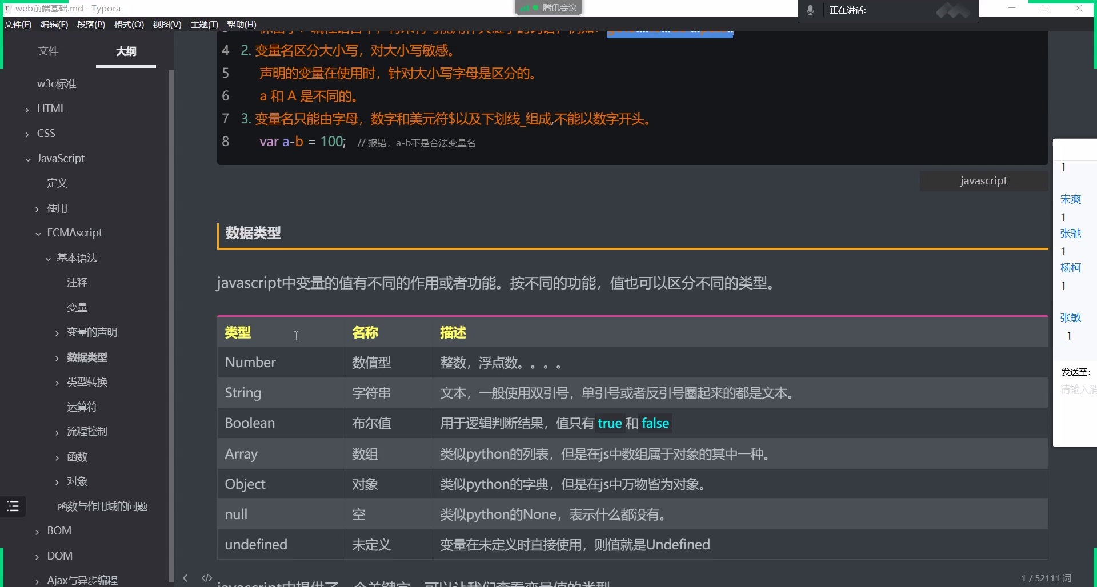Open the 视图(V) menu
Screen dimensions: 1097x587
pos(166,24)
